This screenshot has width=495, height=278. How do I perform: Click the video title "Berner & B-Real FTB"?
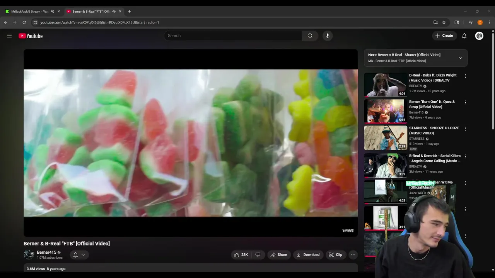click(x=67, y=244)
